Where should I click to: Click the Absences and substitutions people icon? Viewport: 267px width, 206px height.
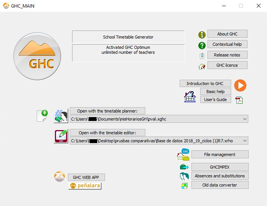pyautogui.click(x=184, y=176)
